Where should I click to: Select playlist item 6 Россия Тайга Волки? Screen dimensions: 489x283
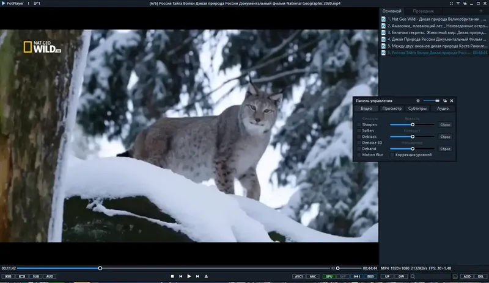coord(434,52)
